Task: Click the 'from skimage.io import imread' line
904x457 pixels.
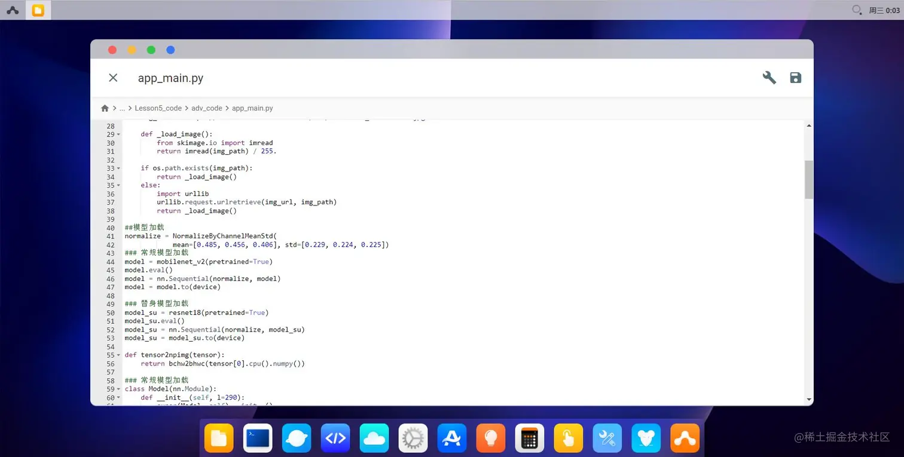Action: [215, 143]
